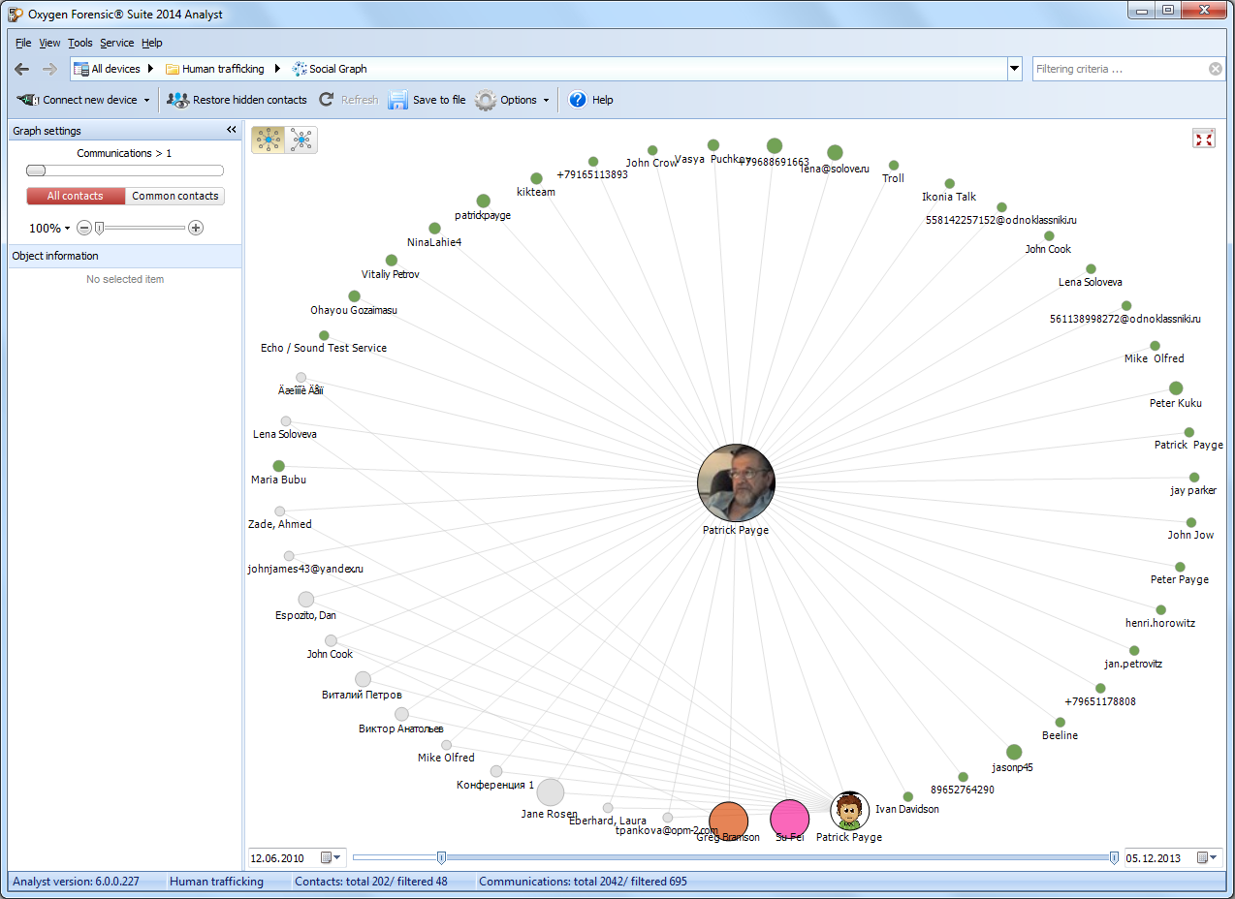Click the Human trafficking status bar entry
This screenshot has width=1235, height=899.
pos(216,882)
